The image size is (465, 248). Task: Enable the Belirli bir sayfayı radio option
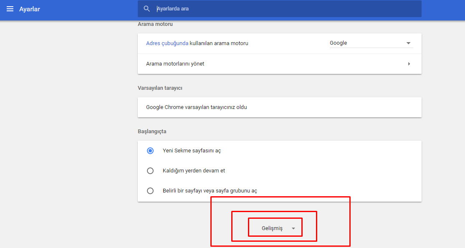pos(150,191)
